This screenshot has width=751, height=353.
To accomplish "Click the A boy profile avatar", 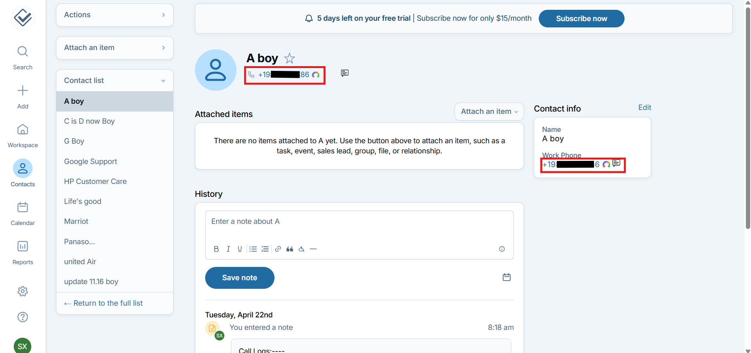I will [x=216, y=70].
